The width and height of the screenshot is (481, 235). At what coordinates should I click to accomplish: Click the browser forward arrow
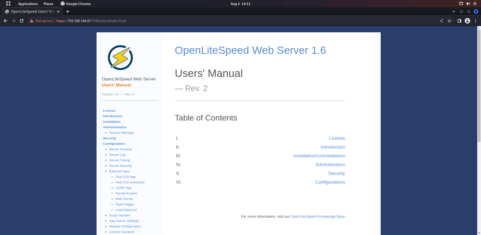(14, 21)
